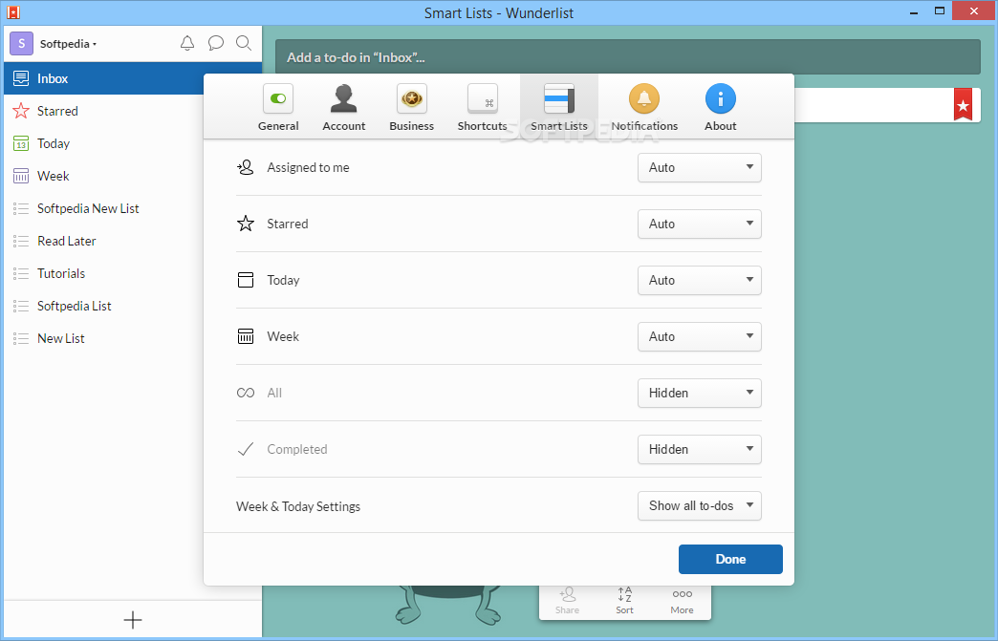Open the conversations speech bubble icon

(x=216, y=43)
